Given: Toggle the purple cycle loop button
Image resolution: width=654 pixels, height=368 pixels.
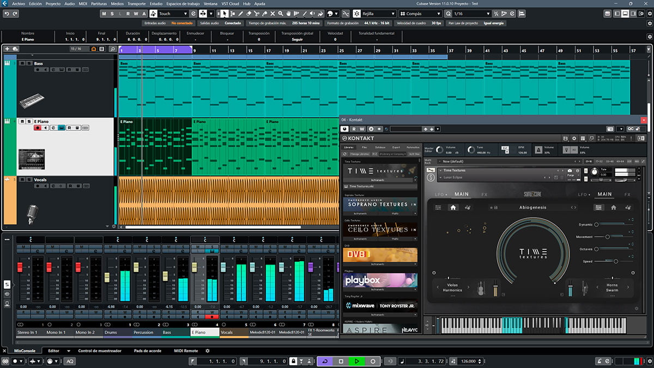Looking at the screenshot, I should (325, 361).
